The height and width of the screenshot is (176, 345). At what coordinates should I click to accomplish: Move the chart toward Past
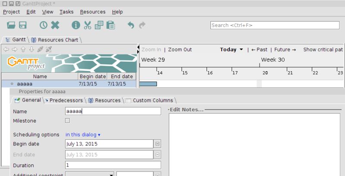260,50
